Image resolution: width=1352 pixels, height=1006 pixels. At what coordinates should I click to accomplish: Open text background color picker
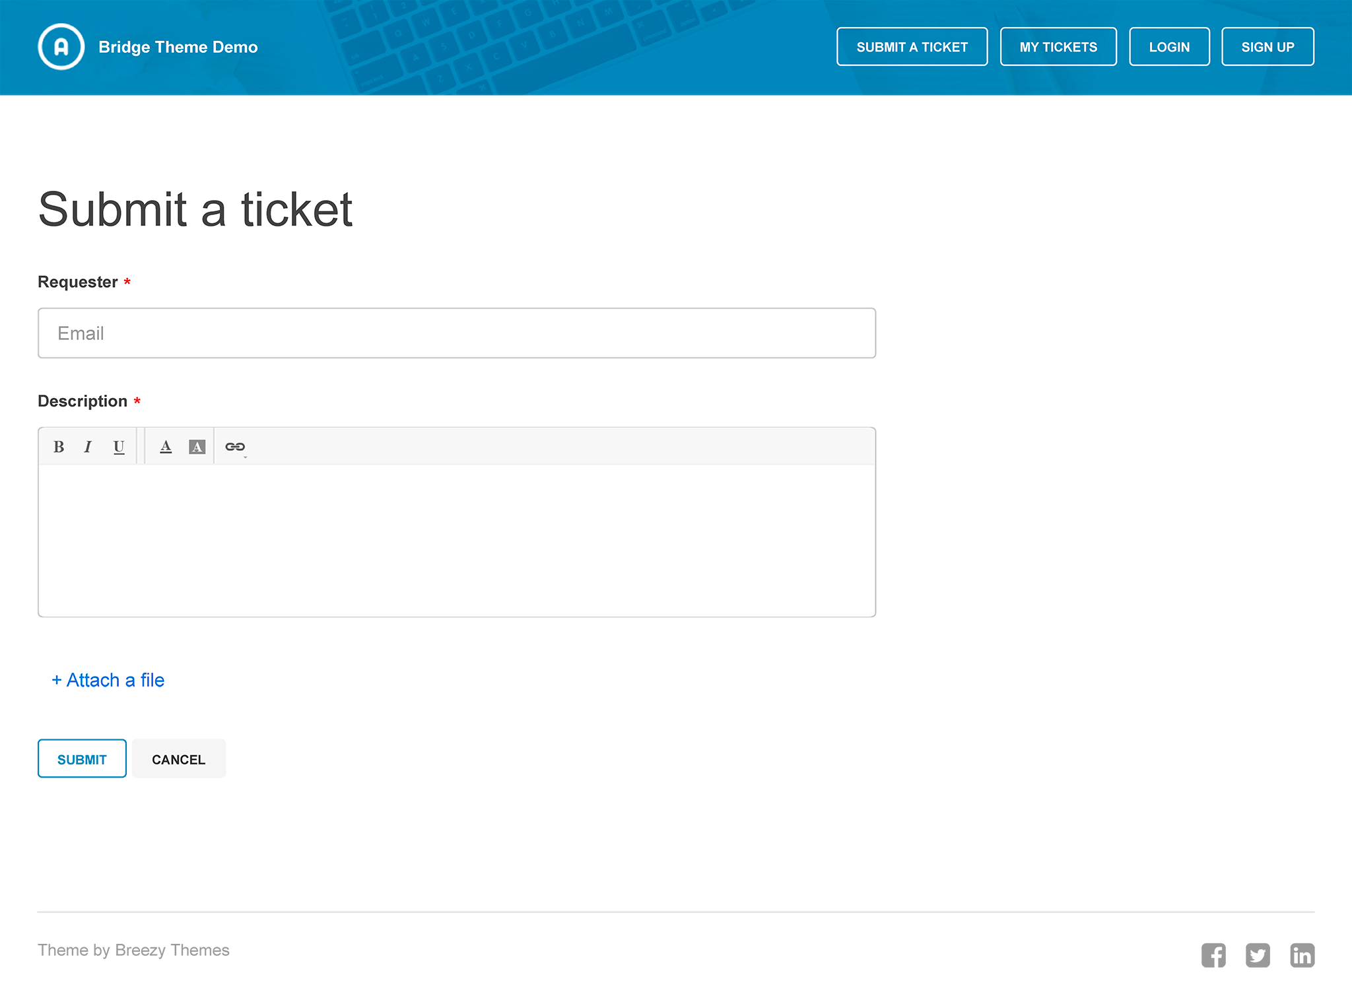point(197,447)
